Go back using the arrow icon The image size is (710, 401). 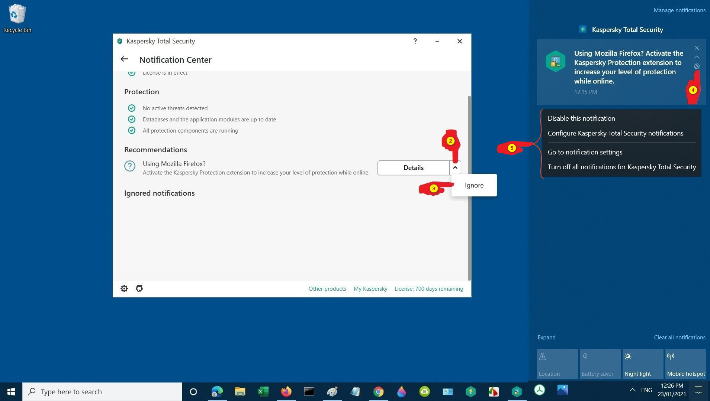pos(124,59)
